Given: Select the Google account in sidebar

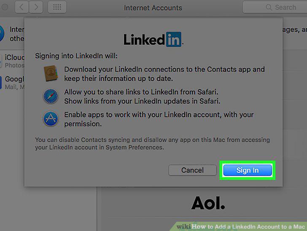Looking at the screenshot, I should tap(12, 83).
